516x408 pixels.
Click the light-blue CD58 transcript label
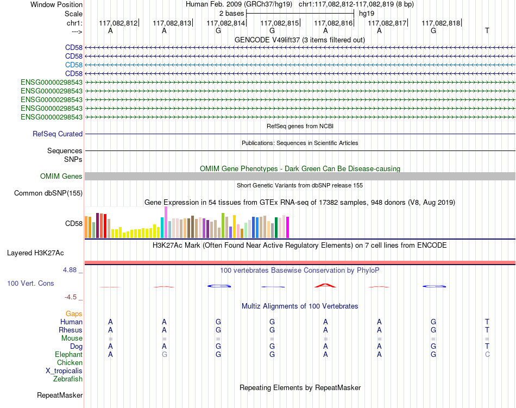[x=74, y=65]
